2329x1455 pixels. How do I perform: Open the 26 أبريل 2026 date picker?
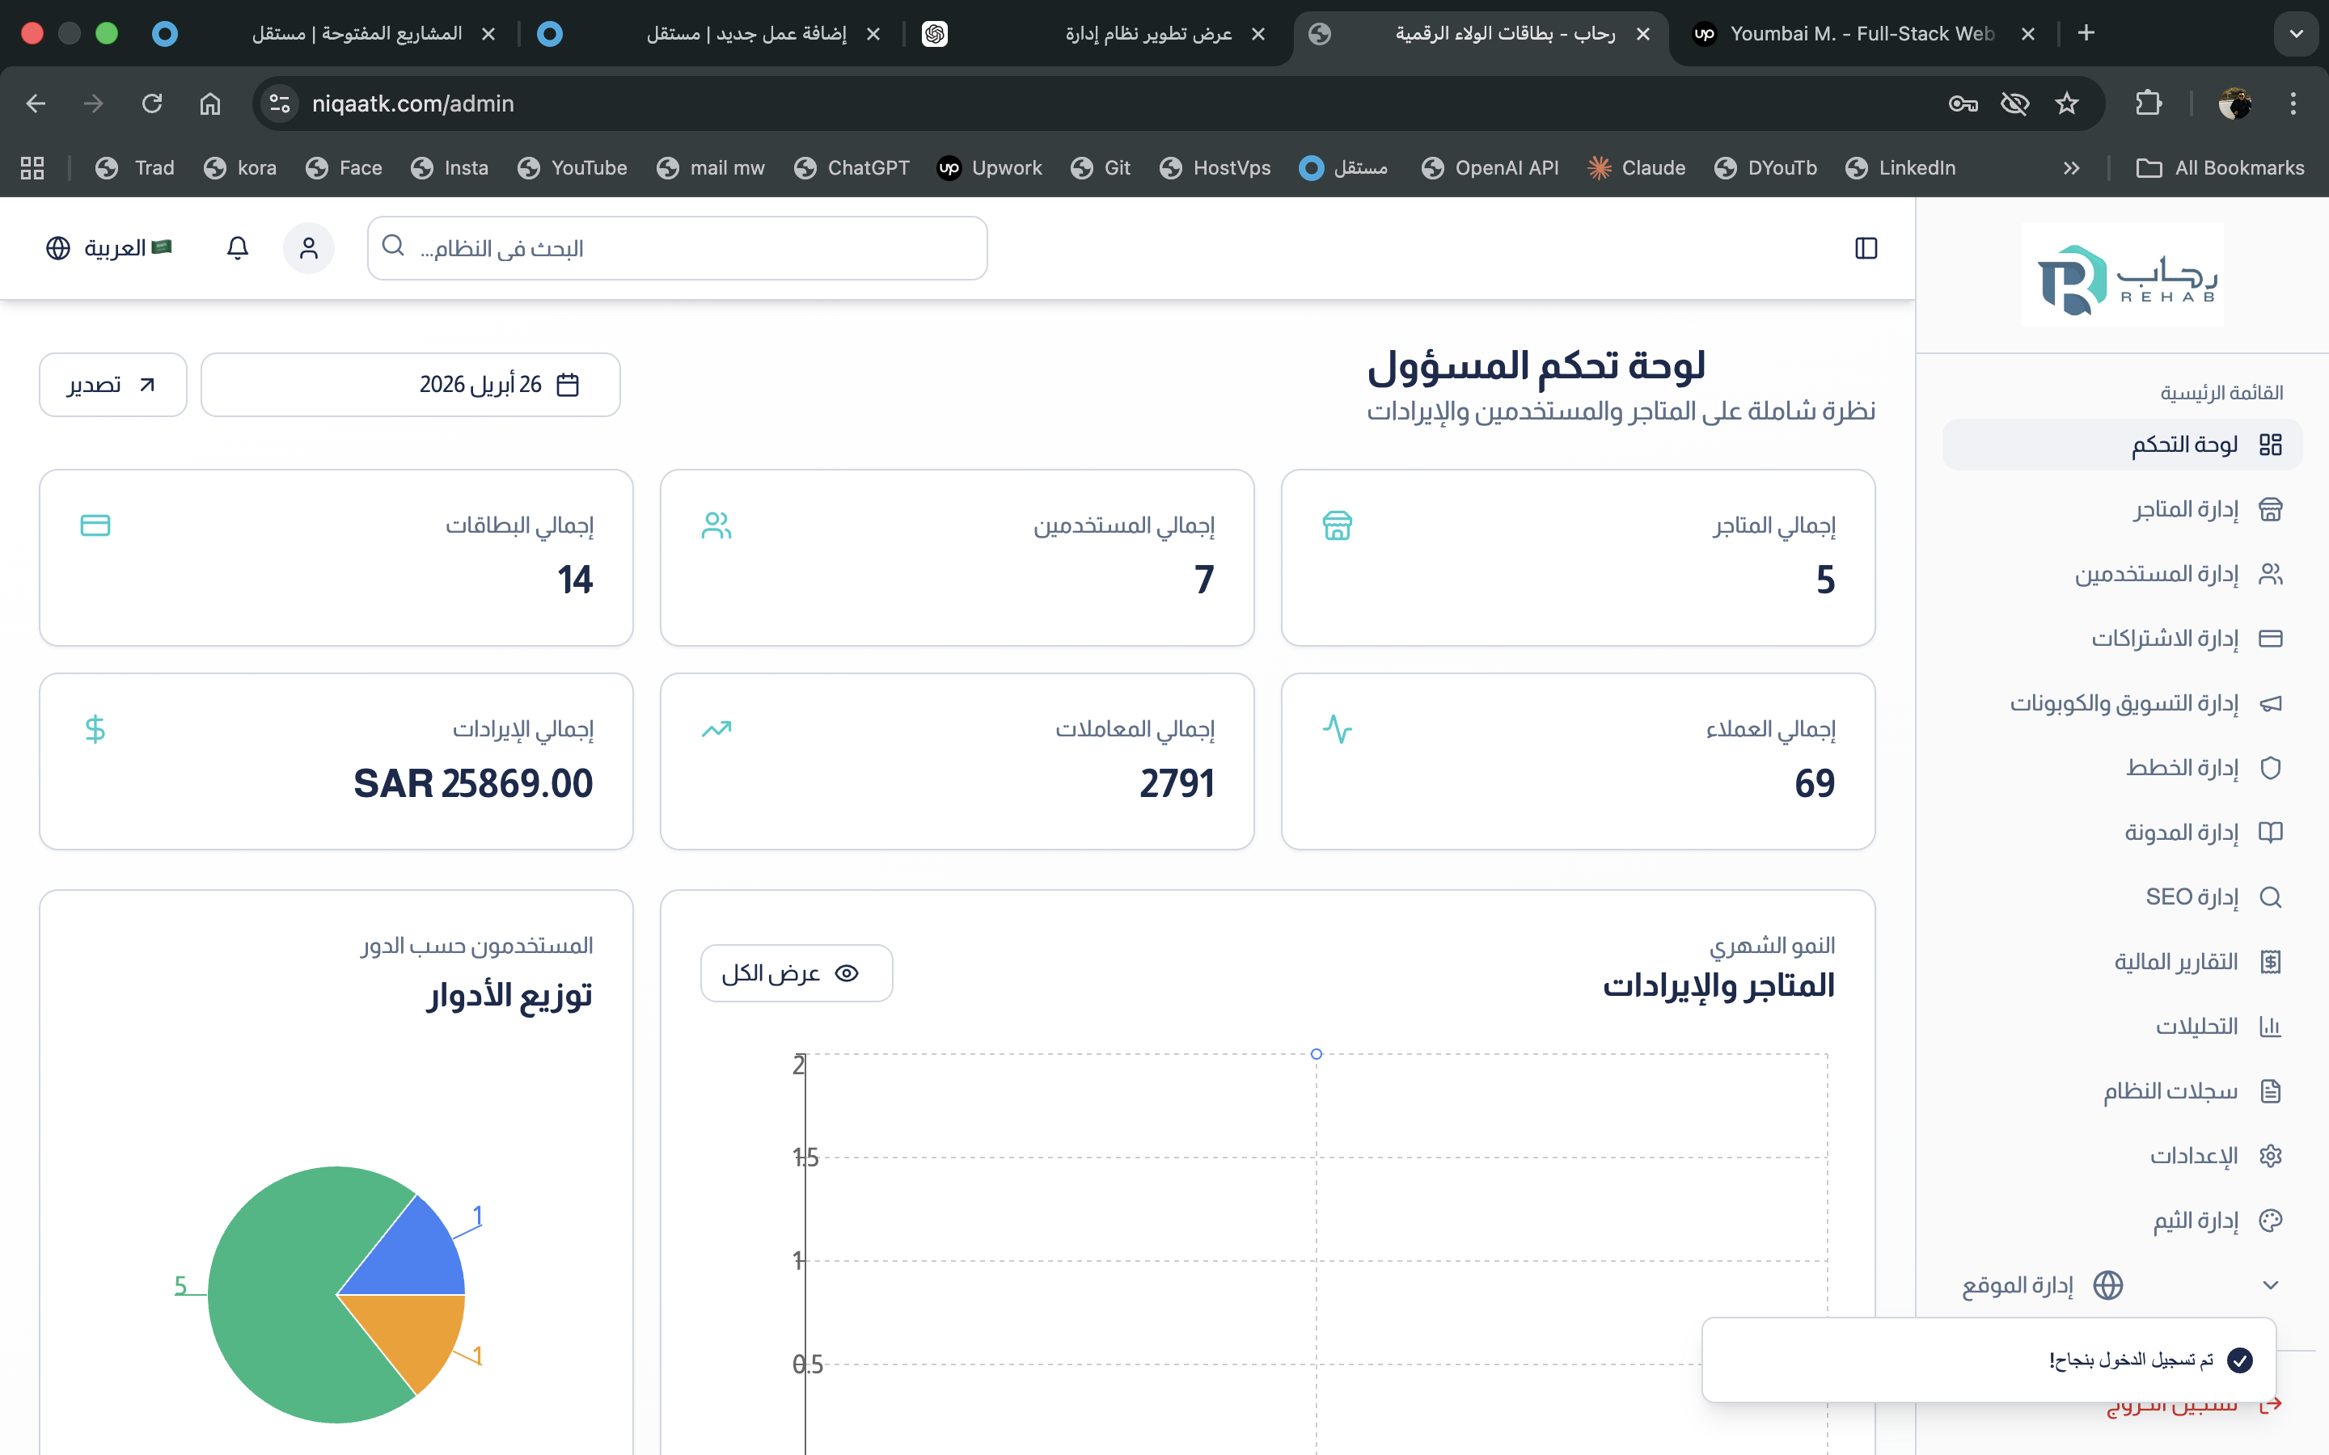(x=410, y=385)
